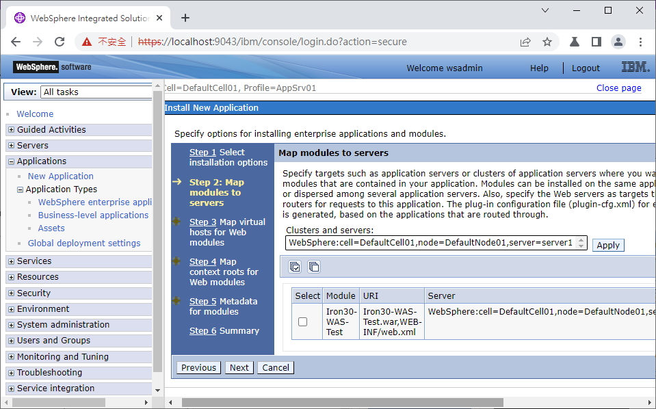Select server1 in Clusters and servers list
The width and height of the screenshot is (656, 409).
(430, 243)
